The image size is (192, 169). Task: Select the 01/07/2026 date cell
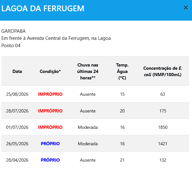pyautogui.click(x=17, y=127)
